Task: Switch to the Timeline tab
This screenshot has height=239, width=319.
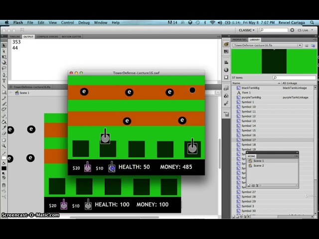Action: tap(15, 37)
